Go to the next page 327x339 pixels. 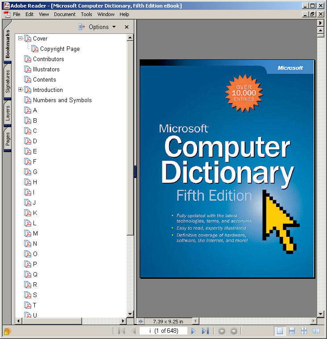pyautogui.click(x=193, y=331)
